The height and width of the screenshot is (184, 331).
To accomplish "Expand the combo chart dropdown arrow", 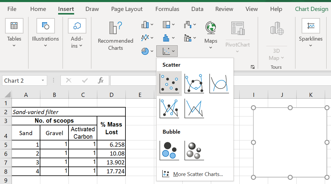I will tap(195, 38).
